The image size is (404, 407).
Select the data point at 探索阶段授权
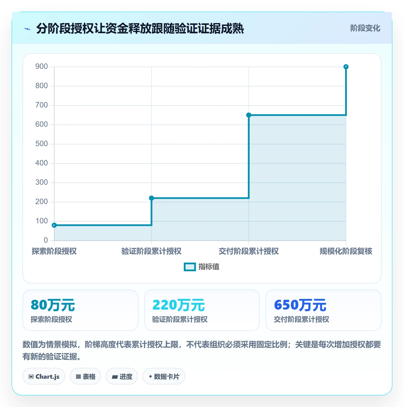click(x=54, y=225)
